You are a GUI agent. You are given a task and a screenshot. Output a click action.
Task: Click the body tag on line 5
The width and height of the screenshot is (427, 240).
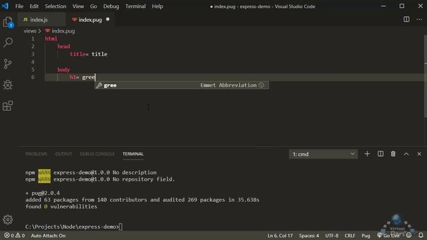(x=64, y=69)
